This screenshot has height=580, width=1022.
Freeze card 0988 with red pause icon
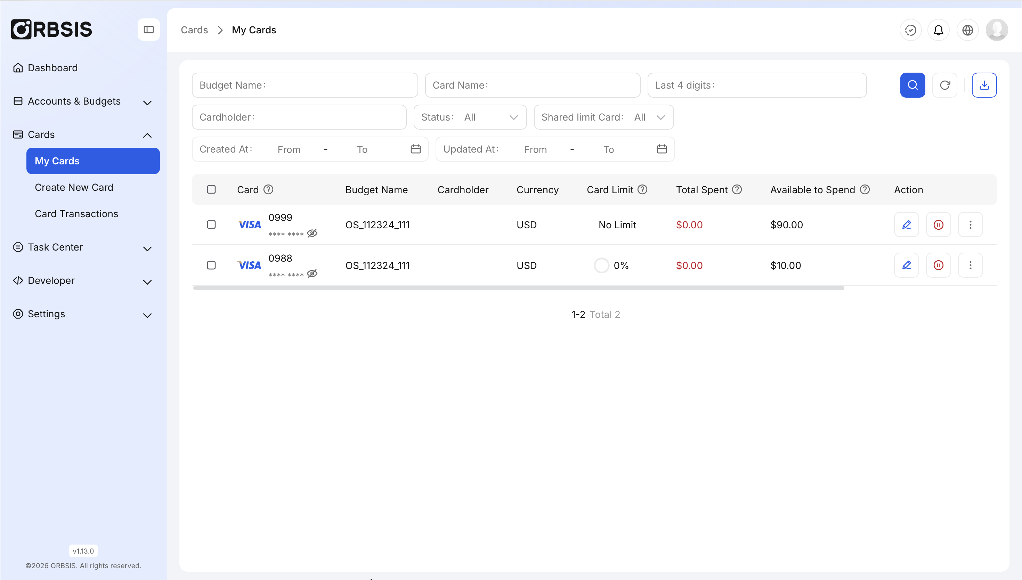coord(938,265)
